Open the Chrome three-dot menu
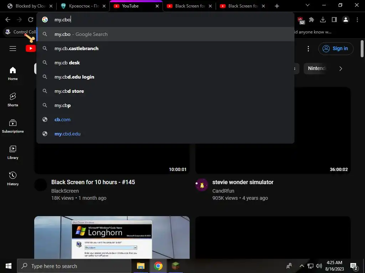The height and width of the screenshot is (273, 365). coord(357,20)
